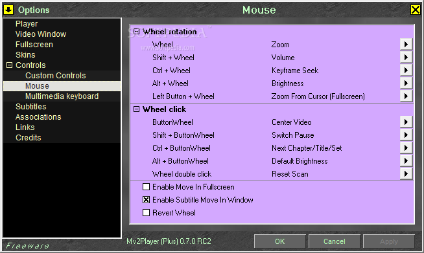The image size is (424, 253).
Task: Uncheck Enable Subtitle Move In Window
Action: (146, 200)
